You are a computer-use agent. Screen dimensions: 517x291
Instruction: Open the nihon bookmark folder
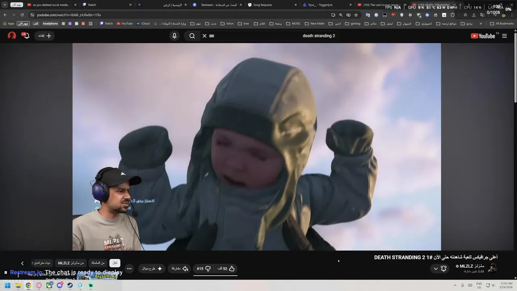point(227,24)
